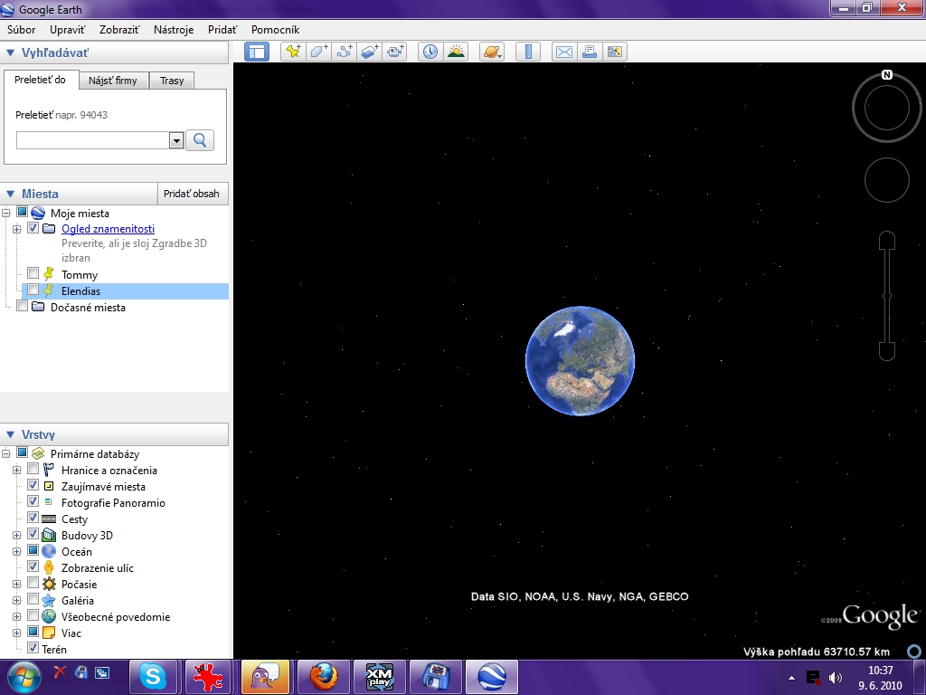Select the Elendias placemark

[80, 290]
